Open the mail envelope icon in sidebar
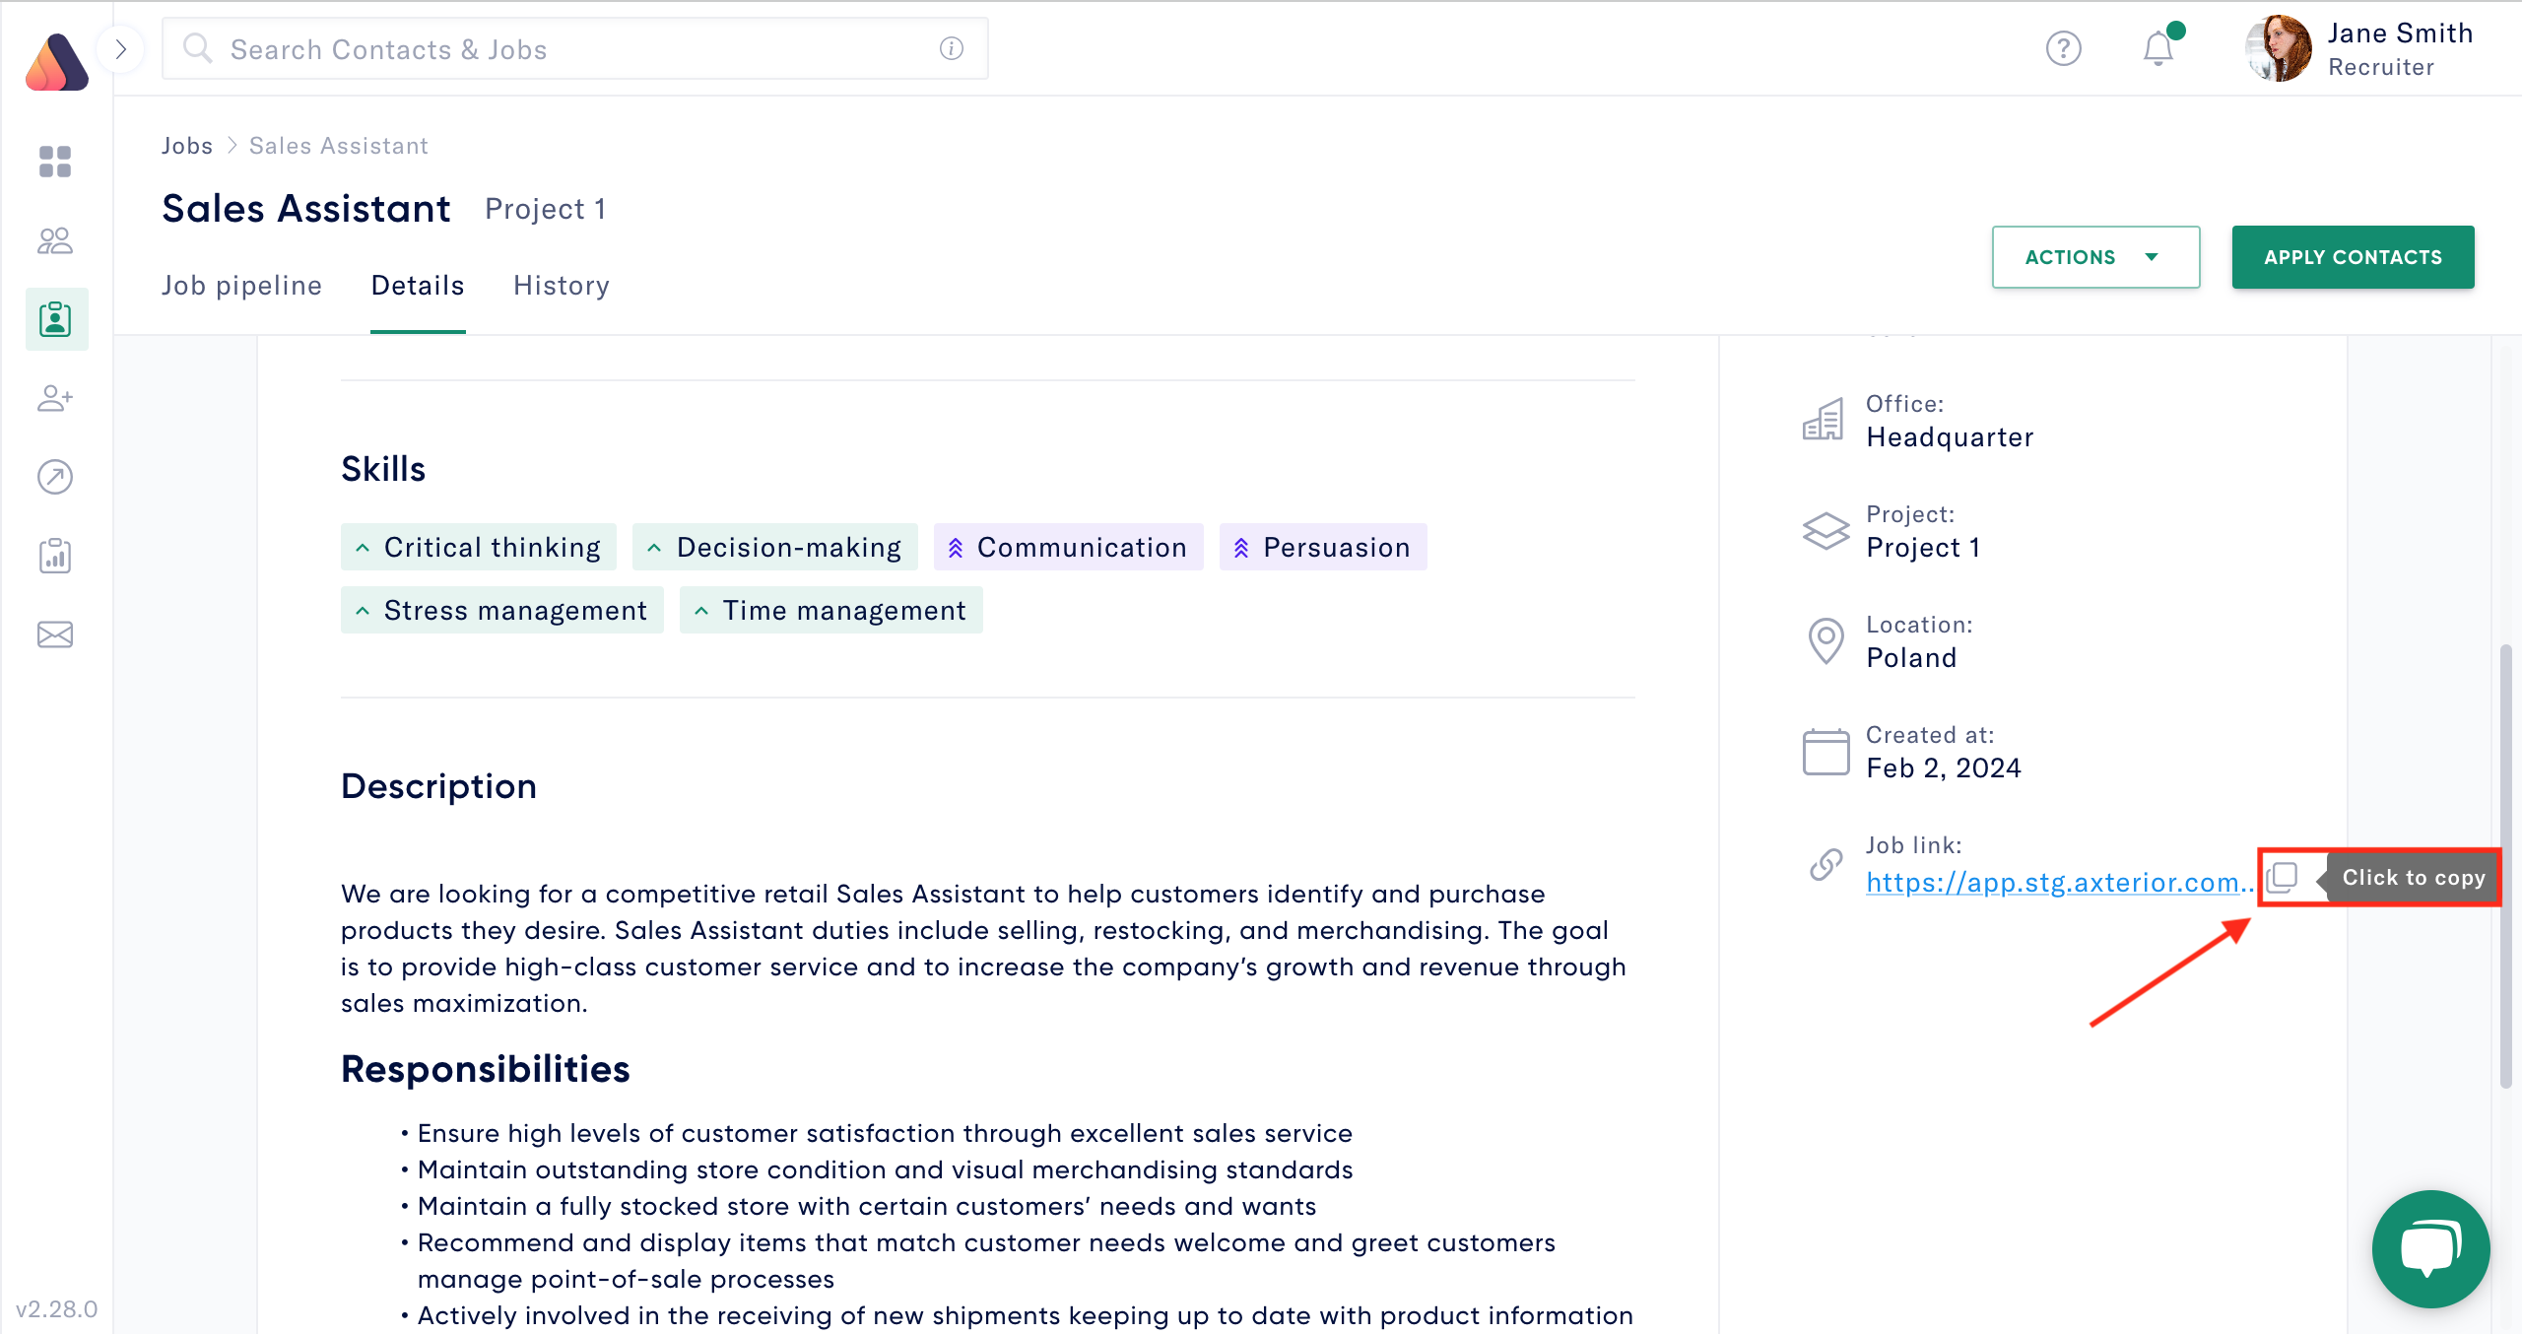The height and width of the screenshot is (1334, 2522). 55,634
